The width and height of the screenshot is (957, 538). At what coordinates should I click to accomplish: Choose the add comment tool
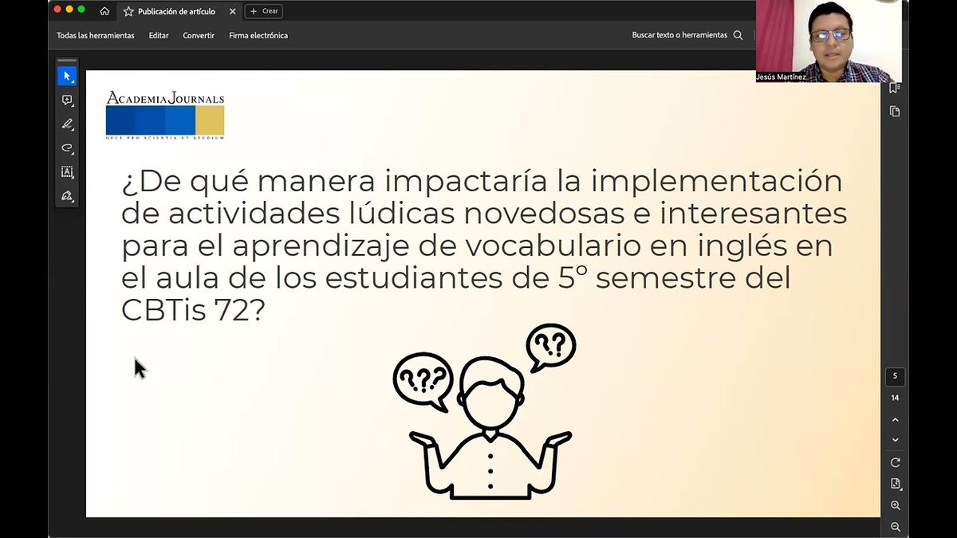coord(67,100)
